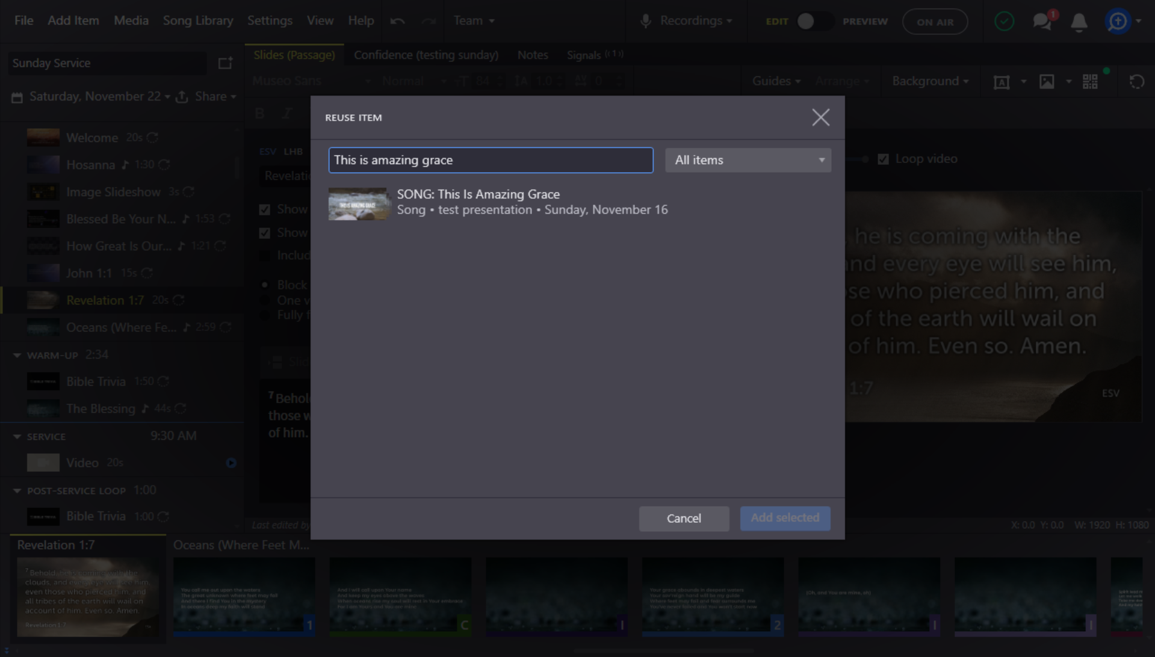
Task: Open the Add Item menu
Action: pos(73,21)
